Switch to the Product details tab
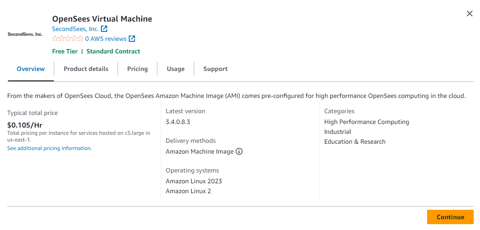 [x=86, y=69]
